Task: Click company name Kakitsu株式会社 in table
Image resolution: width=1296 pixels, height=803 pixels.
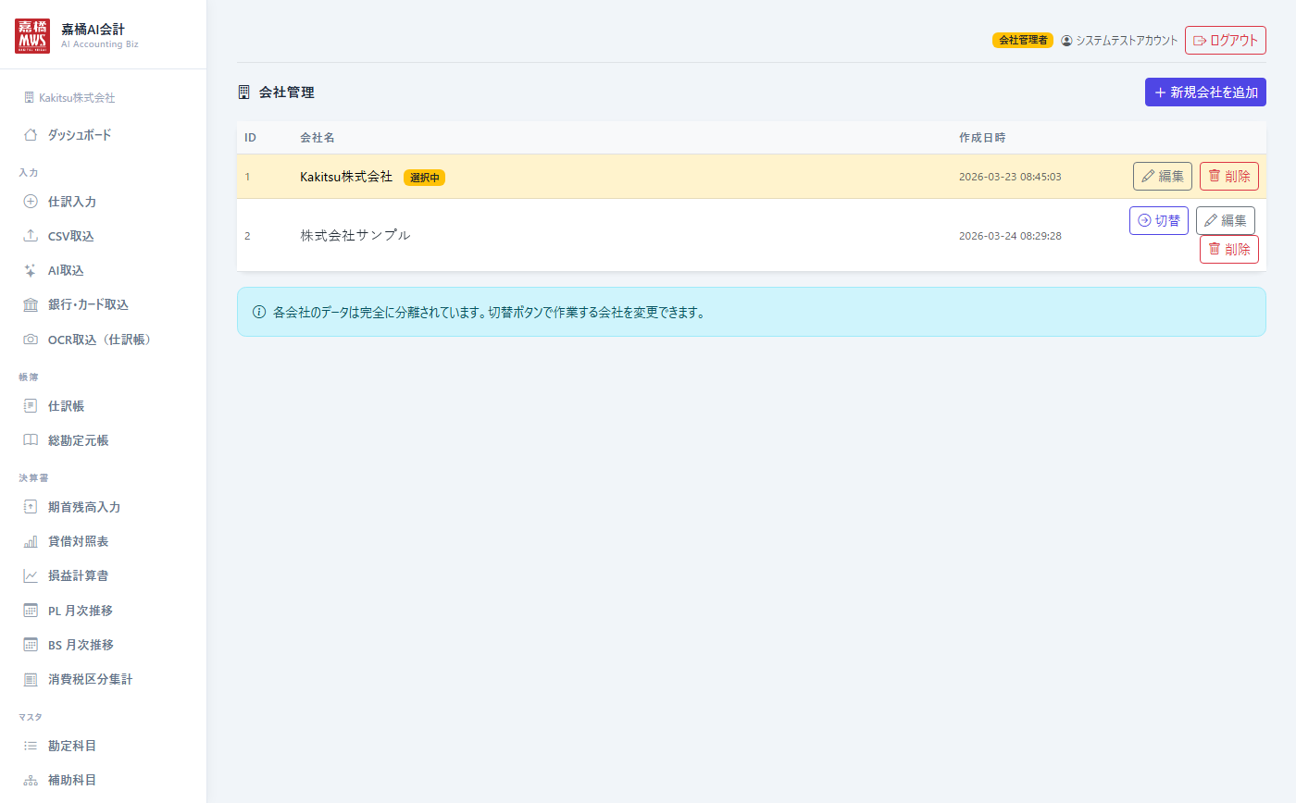Action: tap(346, 177)
